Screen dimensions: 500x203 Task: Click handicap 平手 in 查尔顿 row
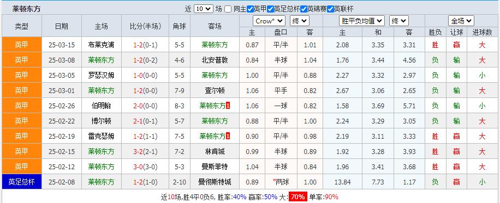(281, 91)
